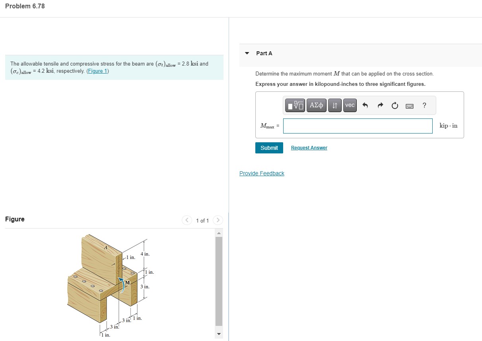Insert a vector using the vec icon
This screenshot has height=341, width=482.
click(350, 105)
